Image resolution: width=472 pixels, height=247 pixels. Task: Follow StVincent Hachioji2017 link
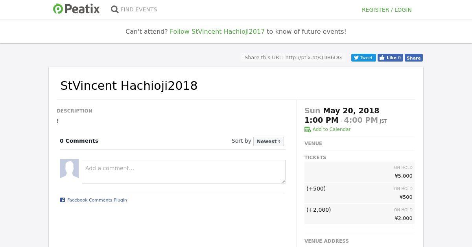(x=217, y=31)
